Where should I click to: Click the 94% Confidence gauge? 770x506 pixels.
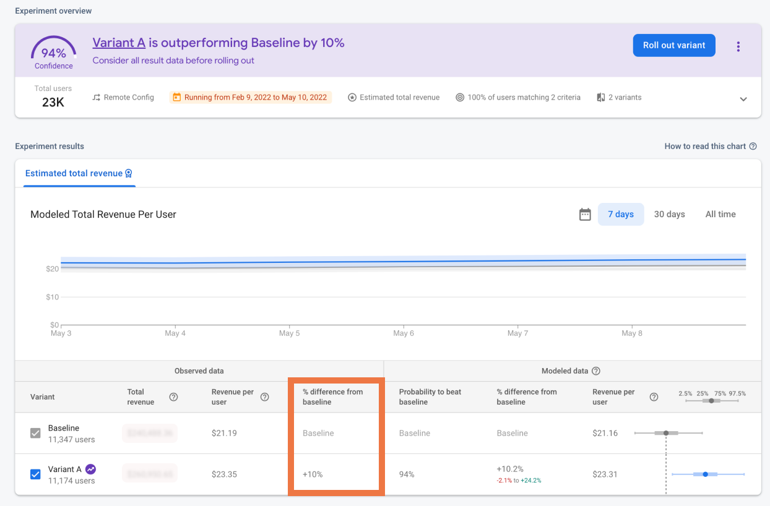tap(54, 52)
